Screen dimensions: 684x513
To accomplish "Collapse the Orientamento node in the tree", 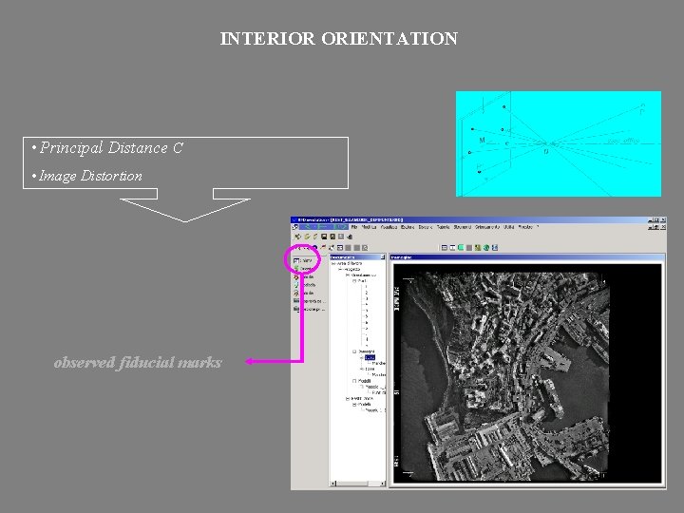I will (x=348, y=275).
